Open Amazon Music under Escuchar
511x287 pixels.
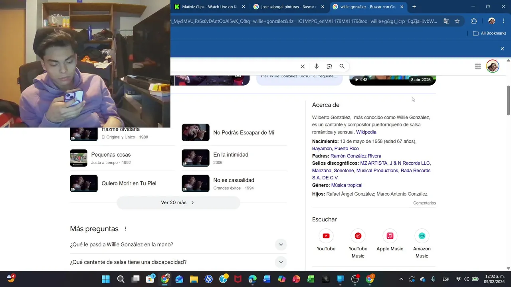(x=422, y=244)
